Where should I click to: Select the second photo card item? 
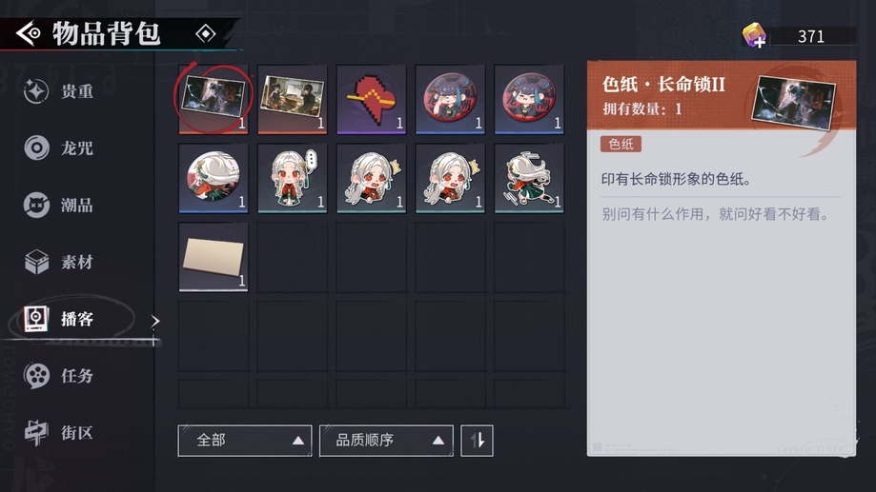[293, 99]
